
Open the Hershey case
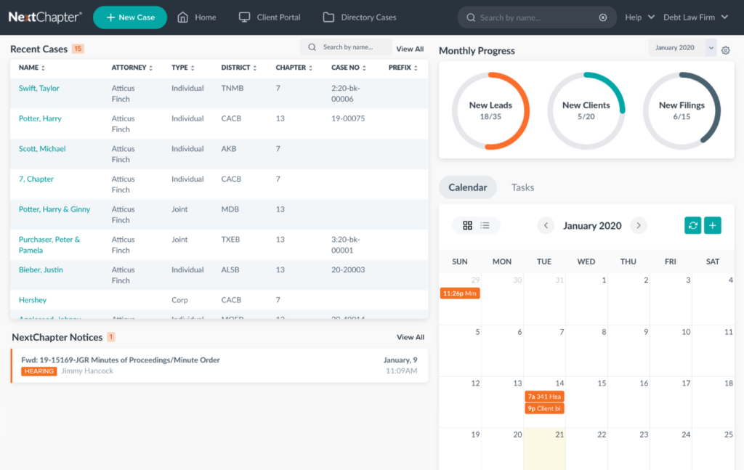pyautogui.click(x=33, y=300)
